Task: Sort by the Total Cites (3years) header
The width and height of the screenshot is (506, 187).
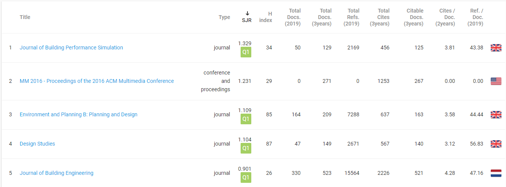Action: point(380,17)
